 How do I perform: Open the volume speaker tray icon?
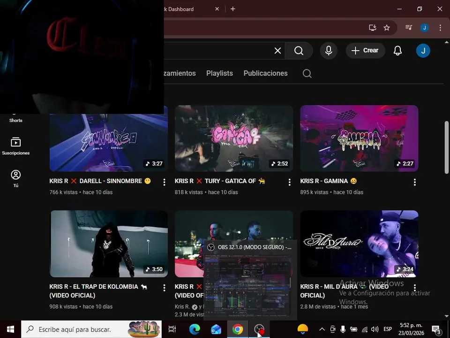pyautogui.click(x=375, y=330)
